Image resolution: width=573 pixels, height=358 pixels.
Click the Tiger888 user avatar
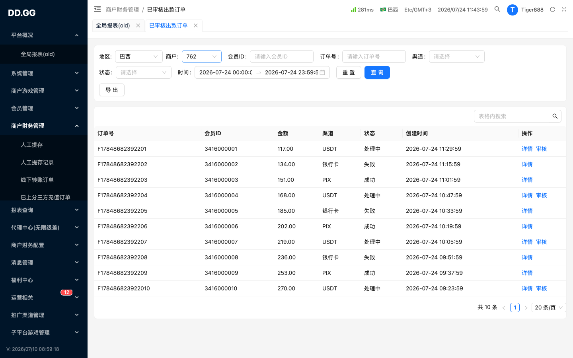coord(512,10)
